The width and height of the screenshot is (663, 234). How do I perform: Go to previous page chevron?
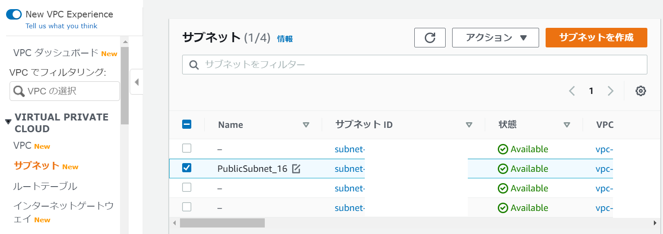pos(572,91)
